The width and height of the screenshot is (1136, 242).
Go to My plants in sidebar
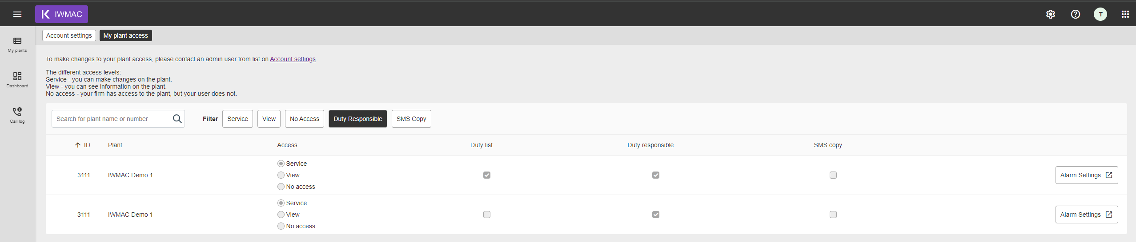pos(17,45)
